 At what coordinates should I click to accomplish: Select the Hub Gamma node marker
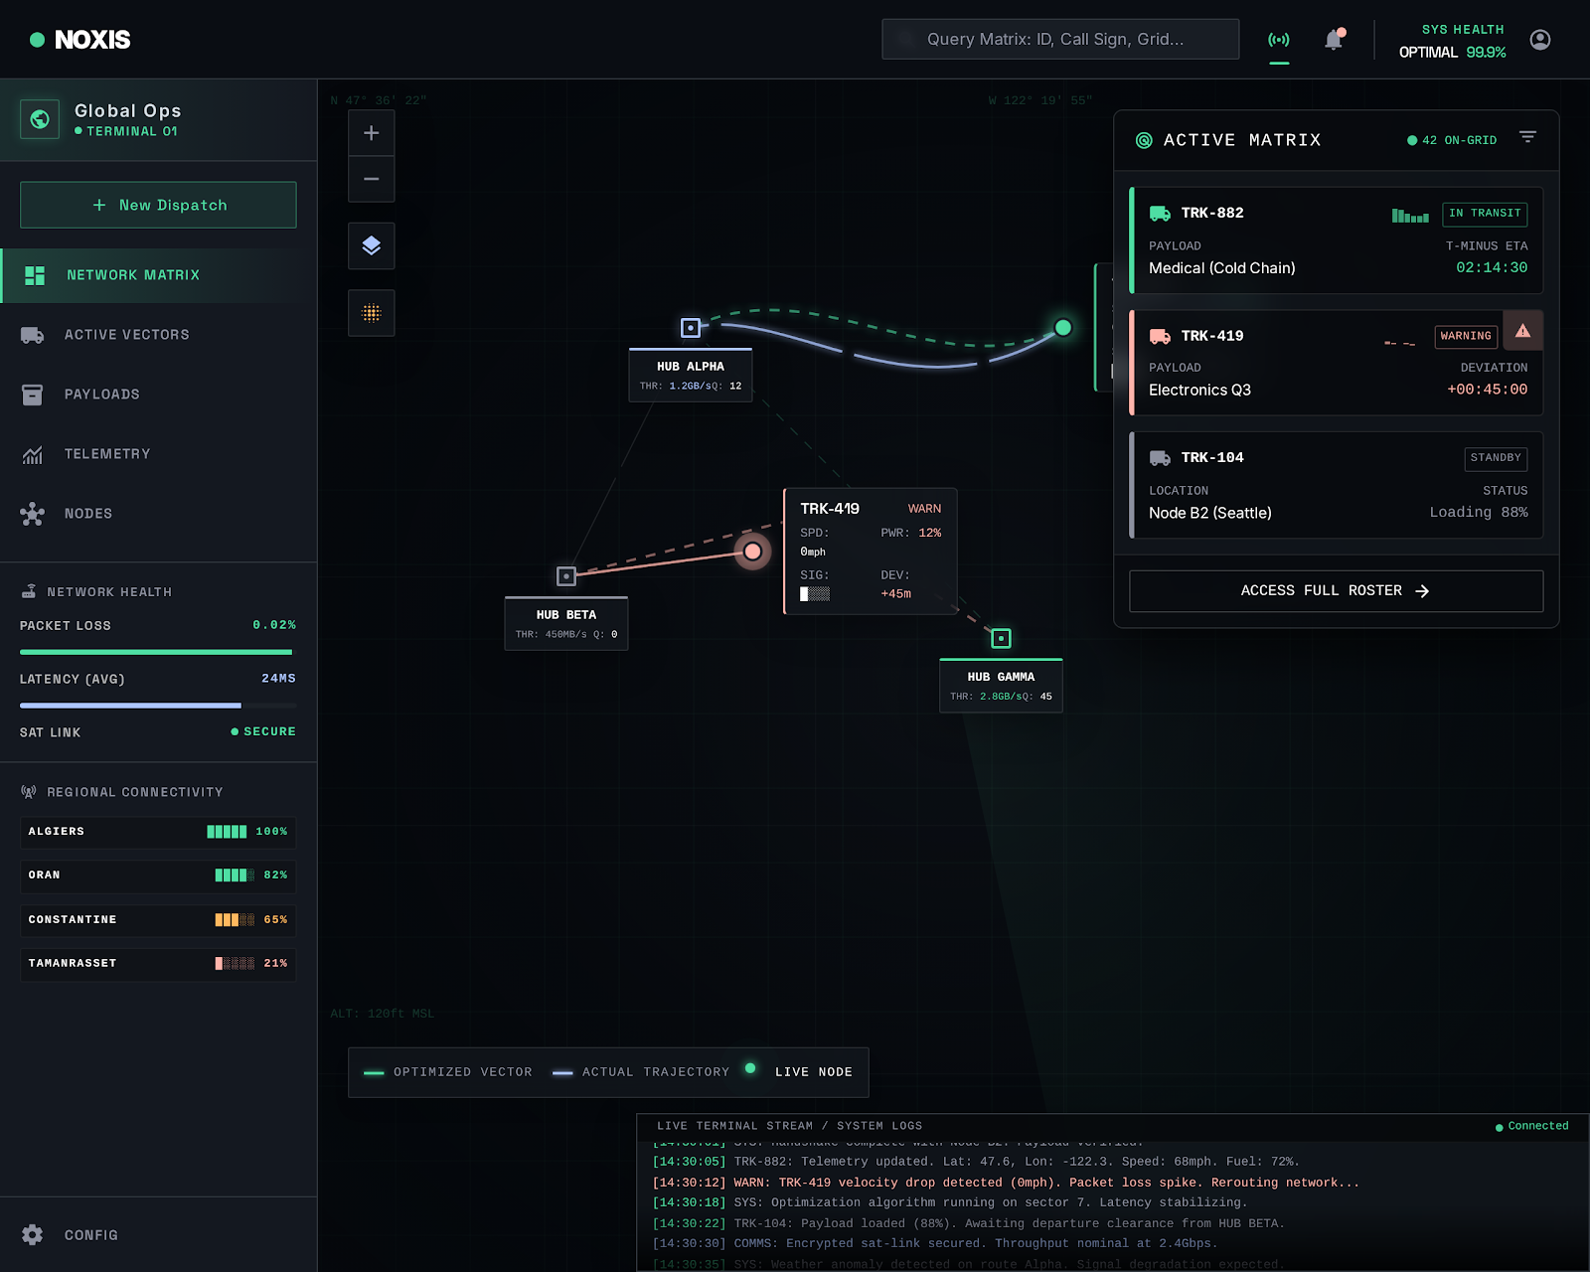[x=1001, y=638]
